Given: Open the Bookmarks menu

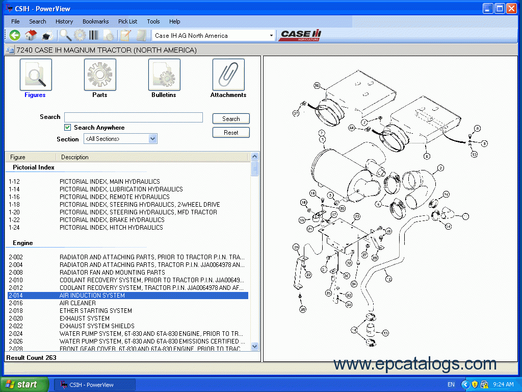Looking at the screenshot, I should tap(95, 21).
